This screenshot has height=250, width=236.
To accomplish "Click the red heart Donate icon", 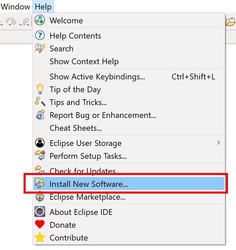I will [x=40, y=224].
